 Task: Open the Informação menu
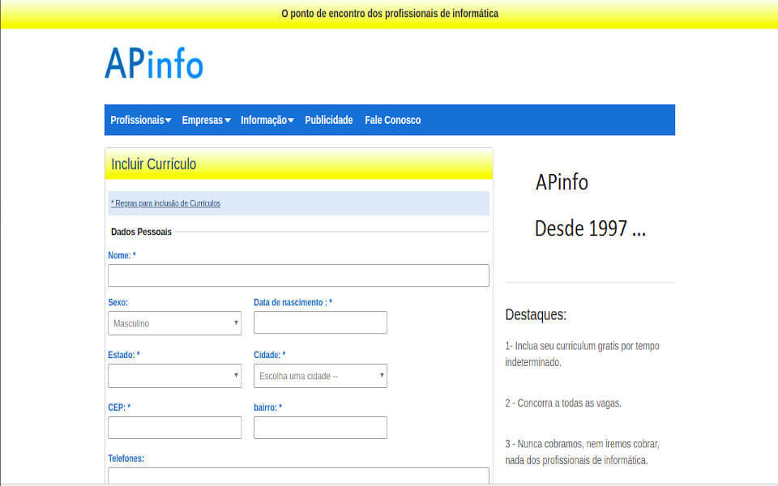(267, 120)
